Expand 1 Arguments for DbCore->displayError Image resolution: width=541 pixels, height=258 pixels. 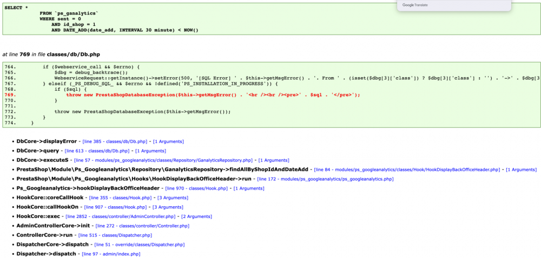click(x=168, y=141)
